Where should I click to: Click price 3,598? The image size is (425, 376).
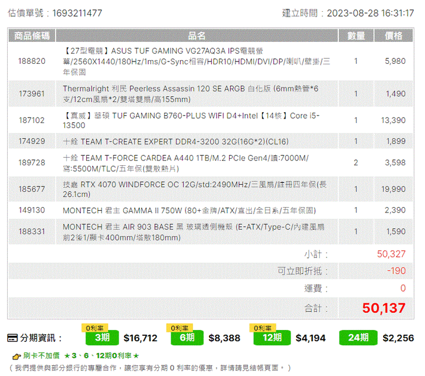coord(395,163)
